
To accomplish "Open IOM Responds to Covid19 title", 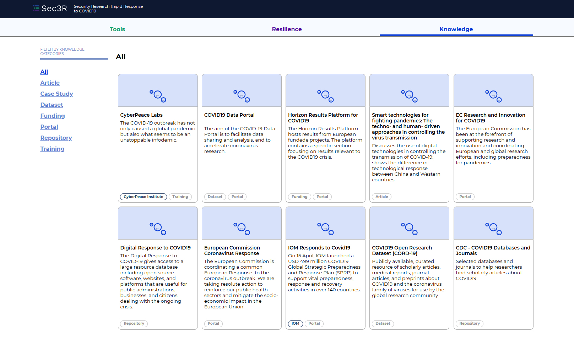I will 319,248.
